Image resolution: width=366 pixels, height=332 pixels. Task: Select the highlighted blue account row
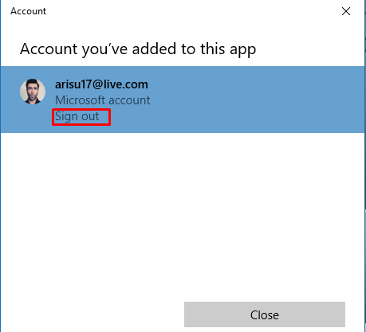point(183,100)
